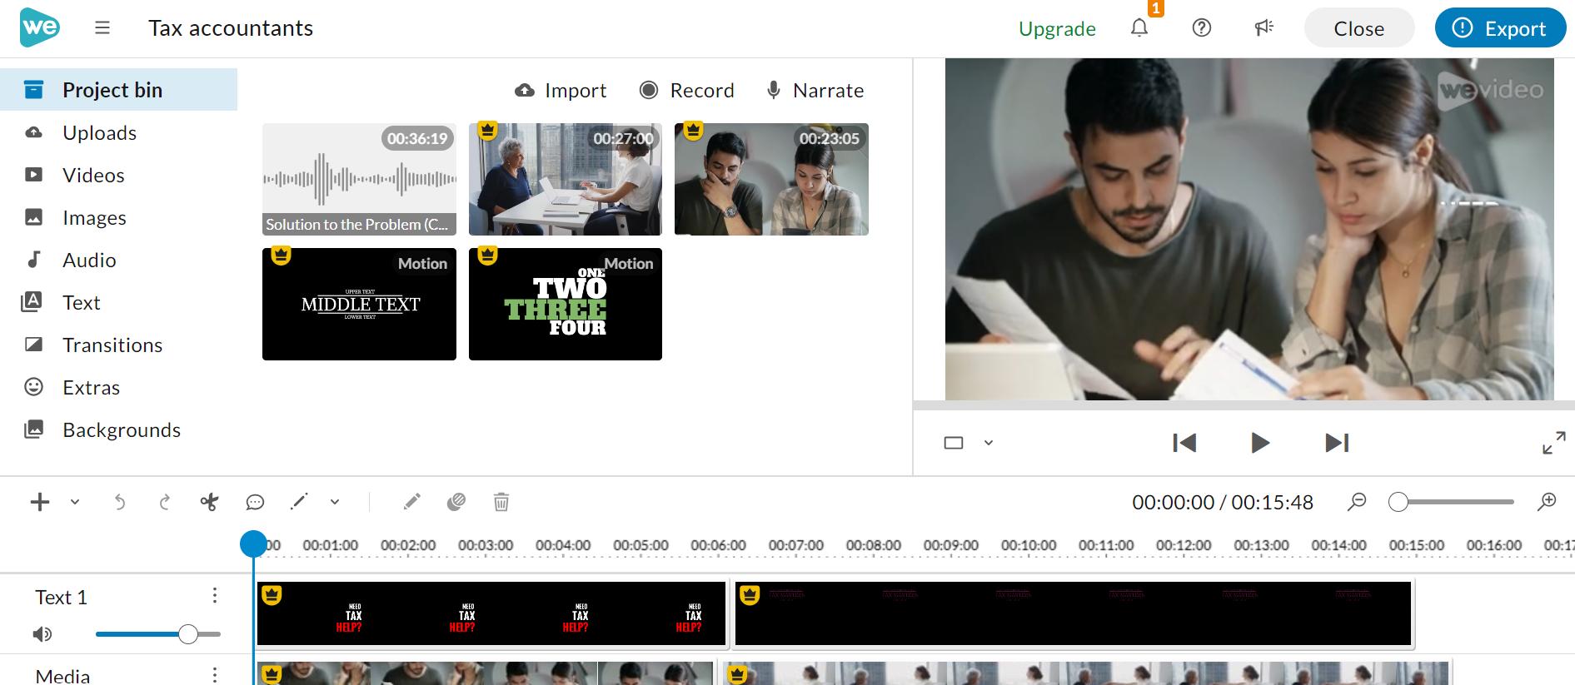Click the 00:00:00 / 00:15:48 timecode
Viewport: 1575px width, 685px height.
[x=1222, y=502]
